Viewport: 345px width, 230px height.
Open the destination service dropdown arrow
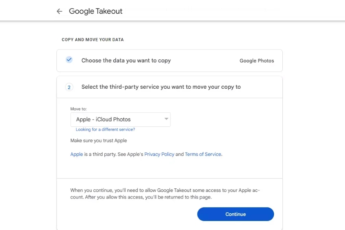tap(165, 119)
